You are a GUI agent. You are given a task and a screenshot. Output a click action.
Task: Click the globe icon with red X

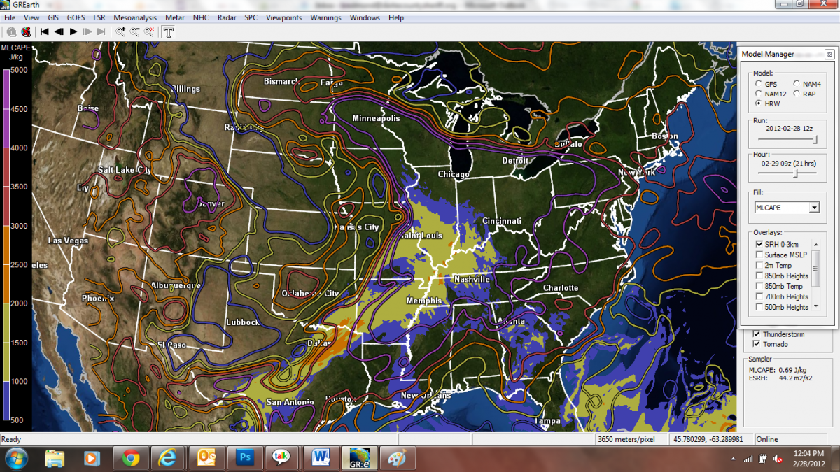click(x=26, y=31)
